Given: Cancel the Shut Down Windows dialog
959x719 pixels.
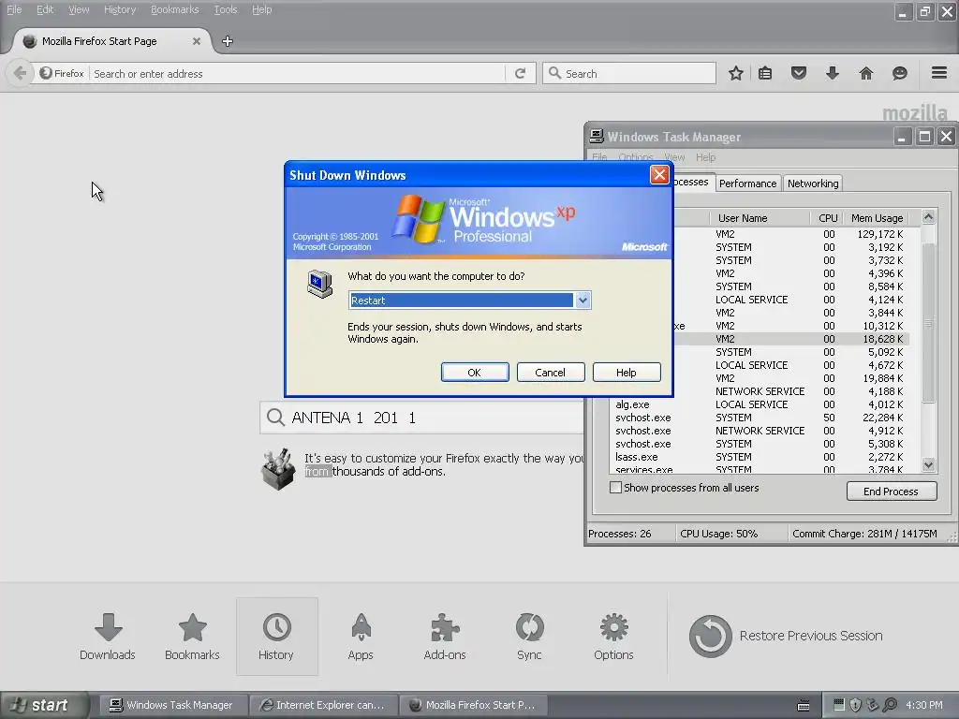Looking at the screenshot, I should (551, 373).
